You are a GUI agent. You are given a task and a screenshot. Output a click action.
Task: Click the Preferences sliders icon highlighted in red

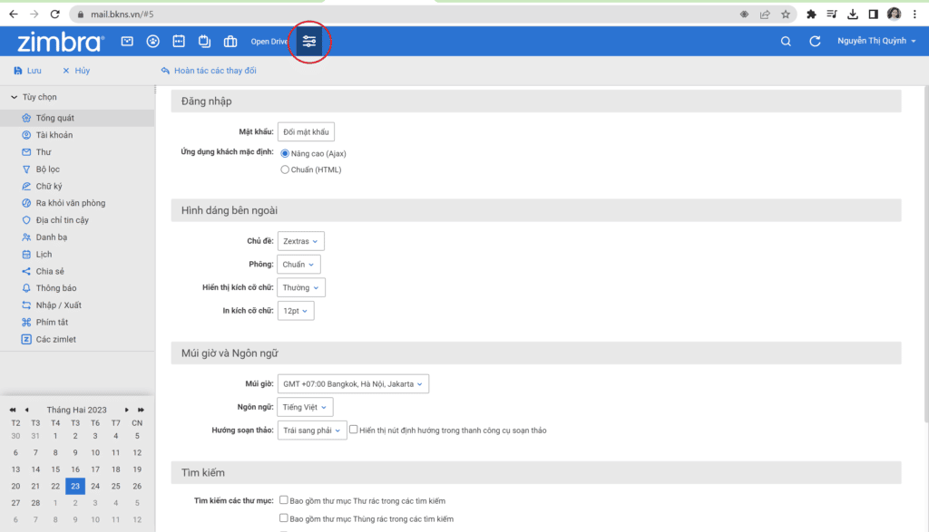(x=308, y=41)
